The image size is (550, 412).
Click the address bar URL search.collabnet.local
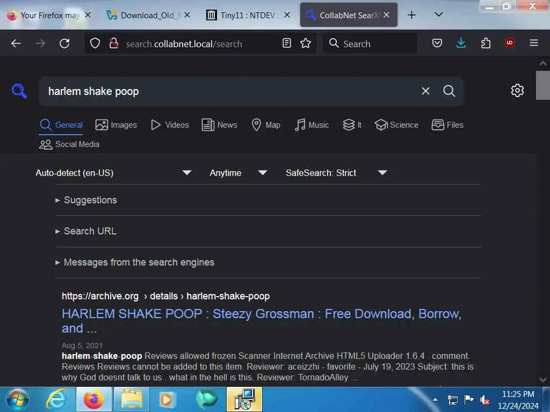[x=184, y=44]
